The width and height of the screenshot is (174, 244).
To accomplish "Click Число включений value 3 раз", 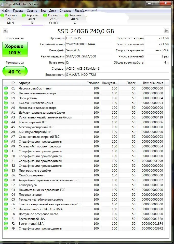I will pyautogui.click(x=156, y=56).
